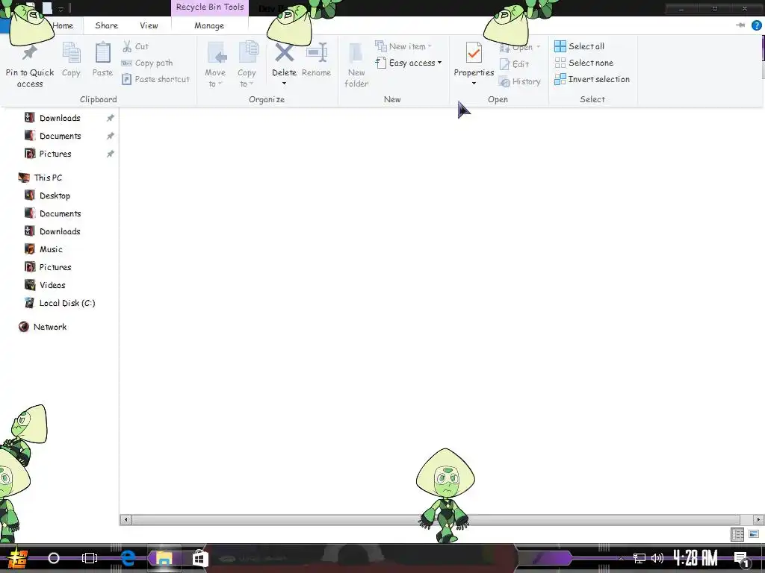Viewport: 765px width, 573px height.
Task: Open the Share ribbon tab
Action: point(106,25)
